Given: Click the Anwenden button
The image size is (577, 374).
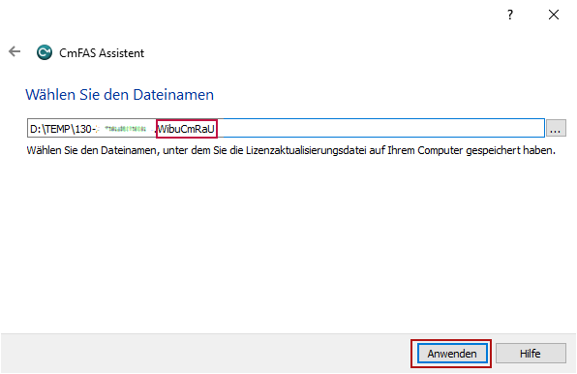Looking at the screenshot, I should point(452,354).
